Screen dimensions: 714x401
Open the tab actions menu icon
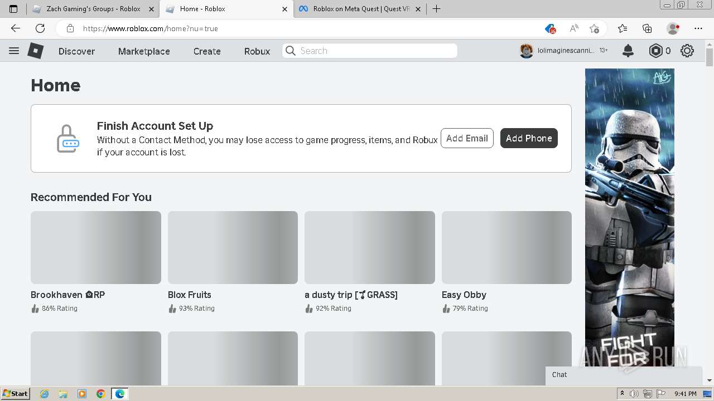tap(13, 9)
